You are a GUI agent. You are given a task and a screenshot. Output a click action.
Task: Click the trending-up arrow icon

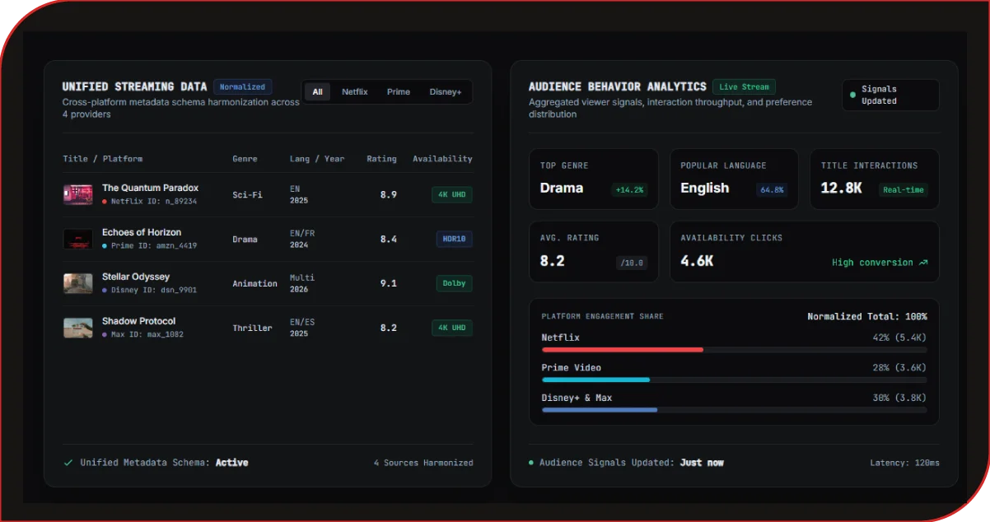pyautogui.click(x=923, y=263)
